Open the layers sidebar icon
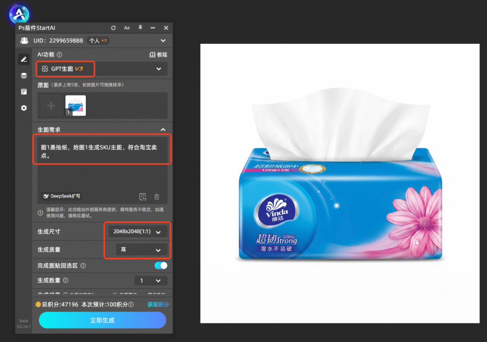This screenshot has height=342, width=487. coord(24,76)
